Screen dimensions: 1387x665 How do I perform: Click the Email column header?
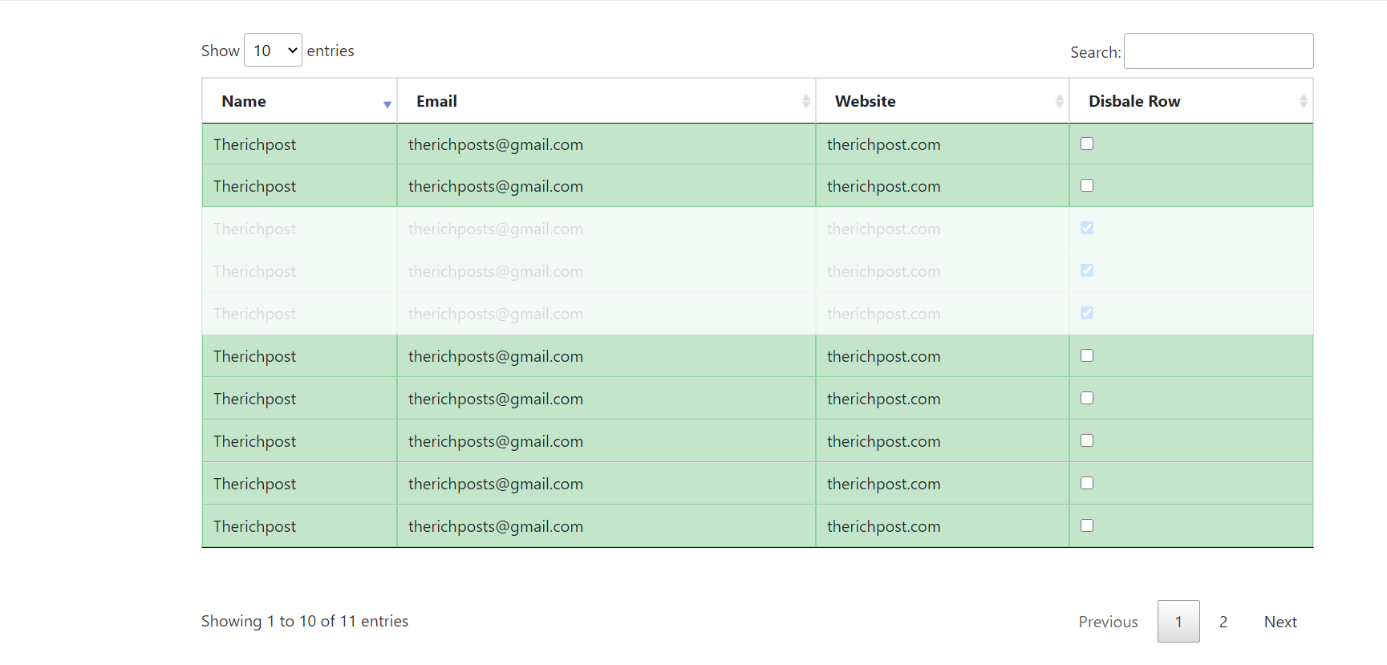click(x=436, y=100)
